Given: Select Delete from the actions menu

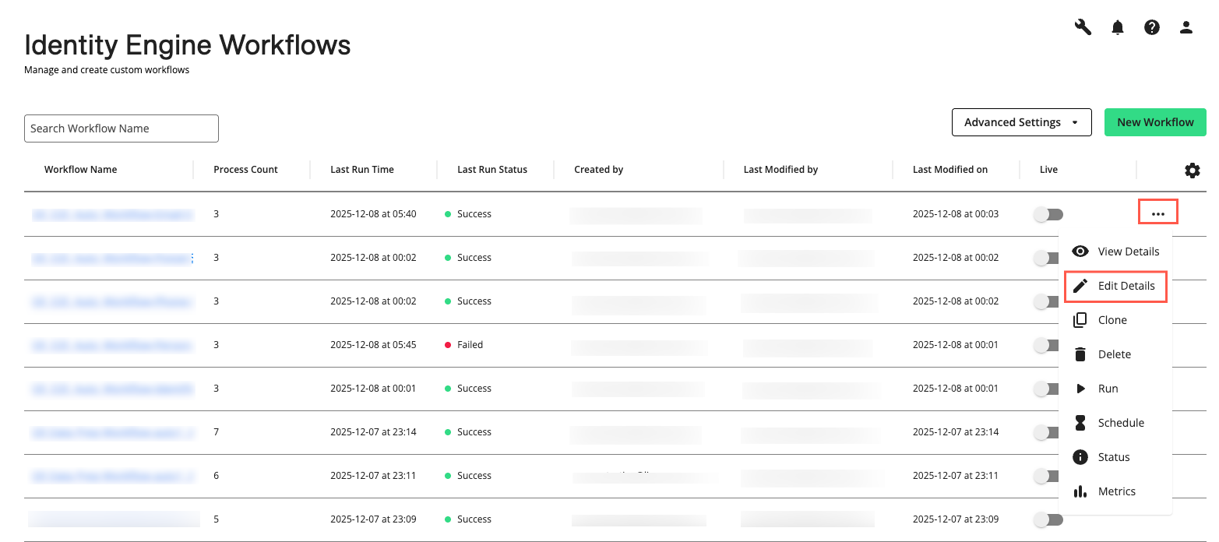Looking at the screenshot, I should (1114, 354).
